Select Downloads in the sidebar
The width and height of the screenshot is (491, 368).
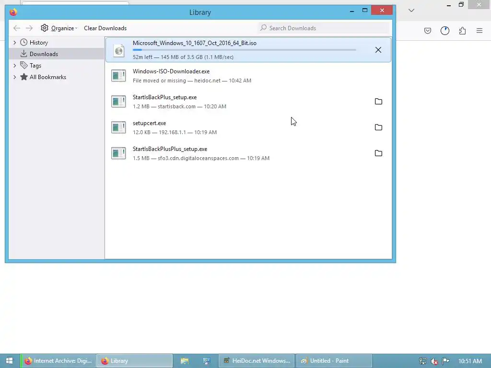(44, 54)
